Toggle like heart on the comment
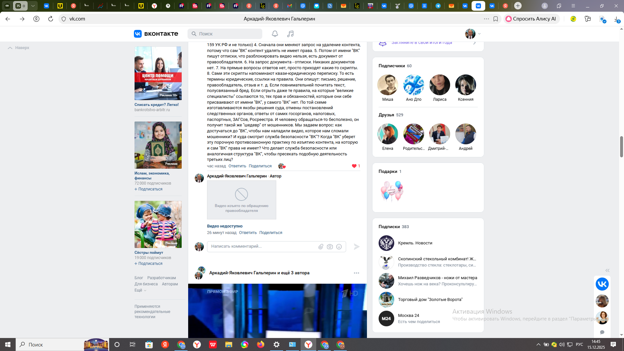 [354, 166]
